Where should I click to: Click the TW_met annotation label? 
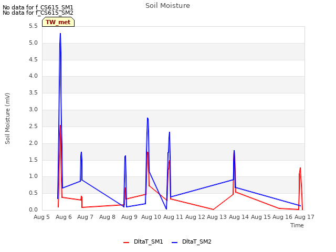click(x=58, y=22)
